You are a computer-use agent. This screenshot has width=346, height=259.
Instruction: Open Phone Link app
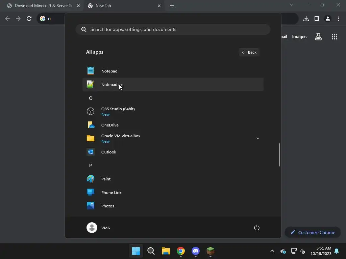(173, 193)
